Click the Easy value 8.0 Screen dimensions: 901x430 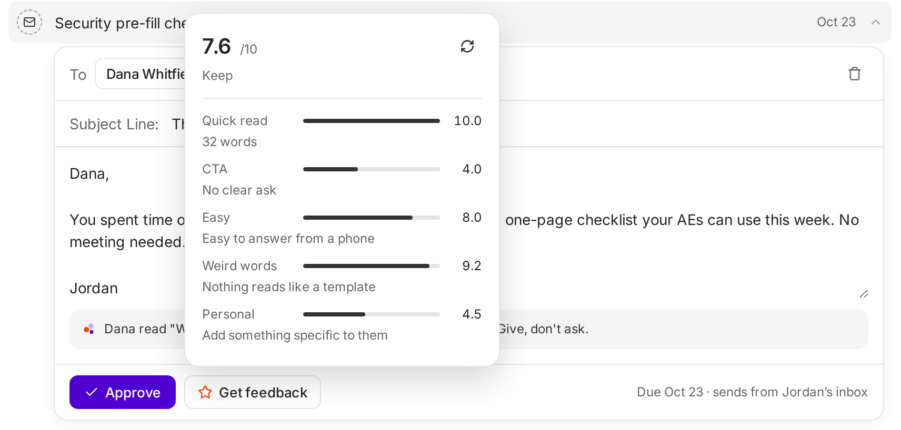tap(472, 218)
